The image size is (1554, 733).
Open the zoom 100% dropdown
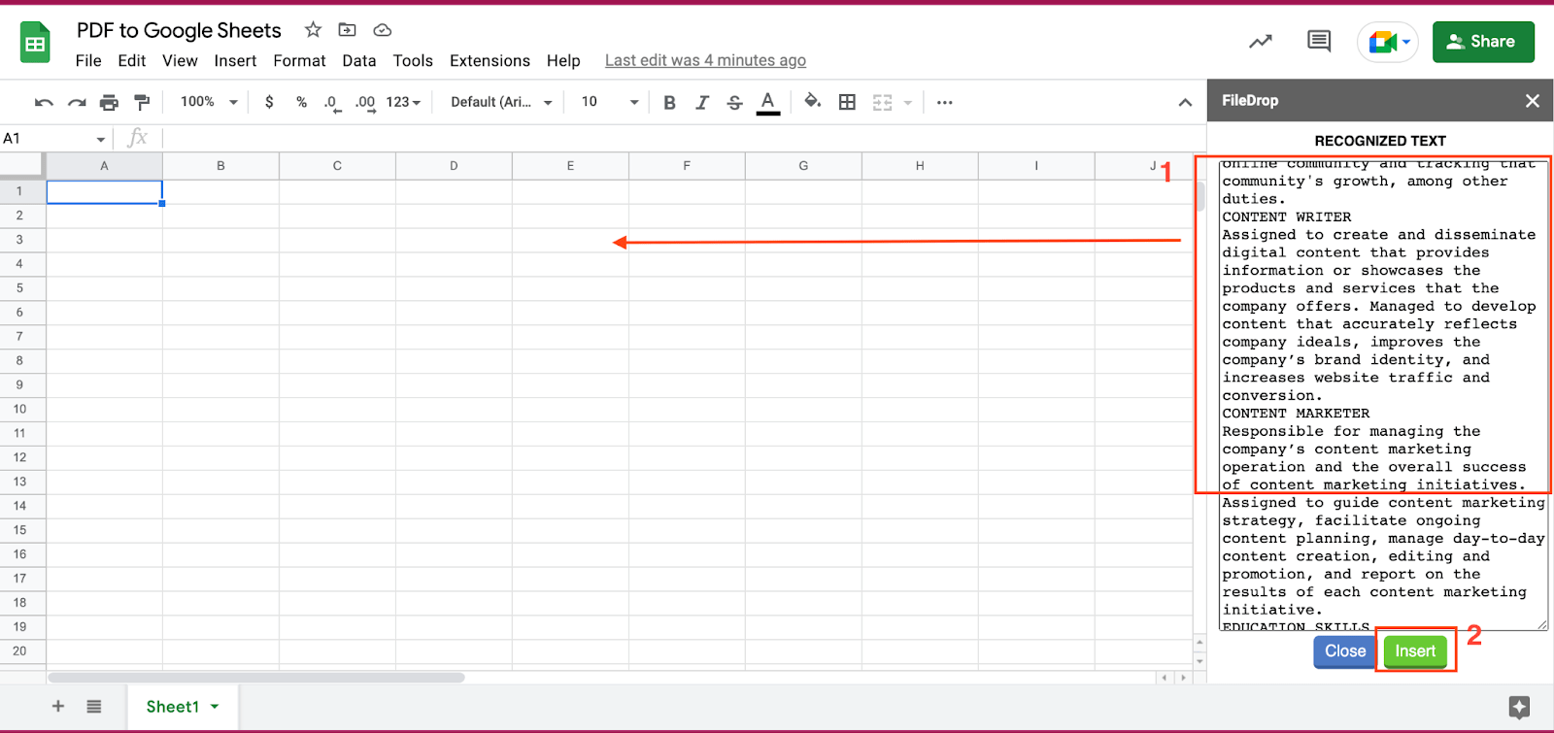[x=208, y=102]
